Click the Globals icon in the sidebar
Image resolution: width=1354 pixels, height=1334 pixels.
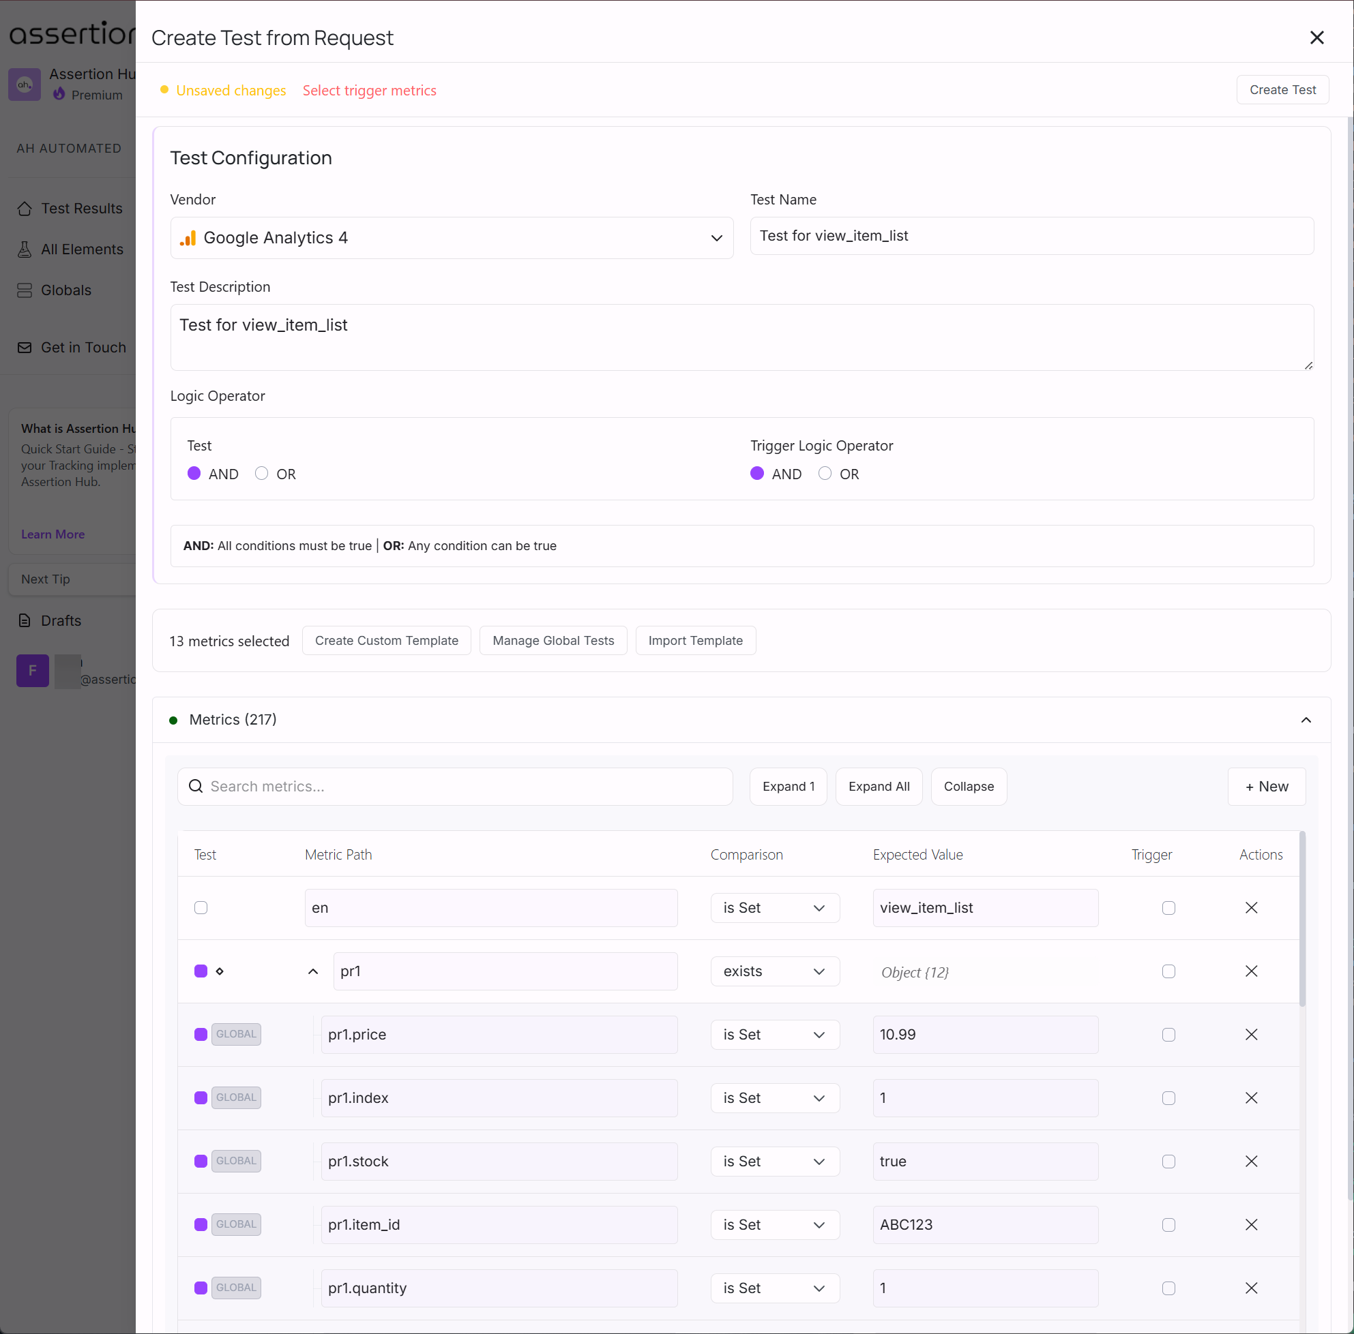[25, 290]
